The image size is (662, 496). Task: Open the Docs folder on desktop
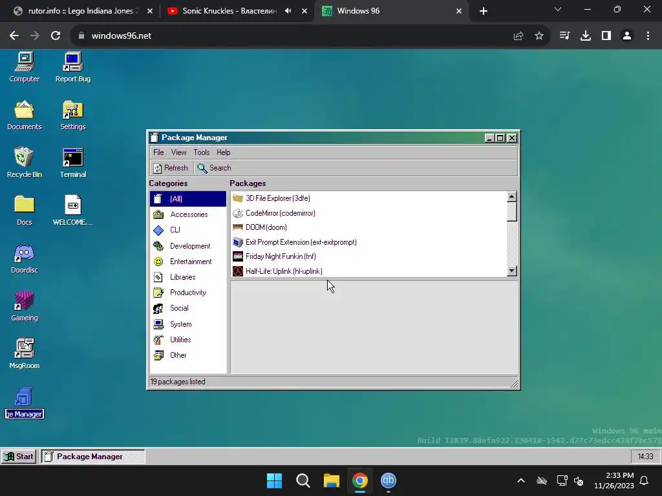[25, 211]
